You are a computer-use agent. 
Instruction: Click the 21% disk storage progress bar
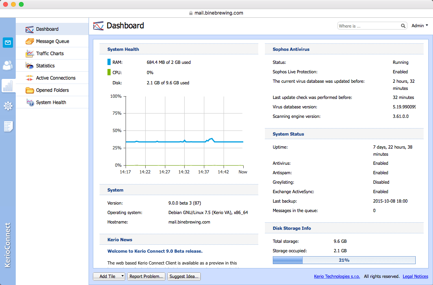tap(344, 260)
